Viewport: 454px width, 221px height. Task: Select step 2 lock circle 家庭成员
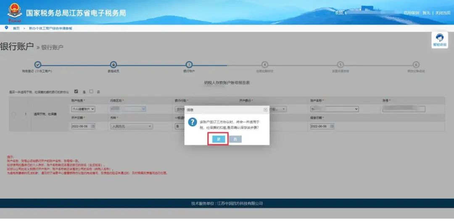113,65
